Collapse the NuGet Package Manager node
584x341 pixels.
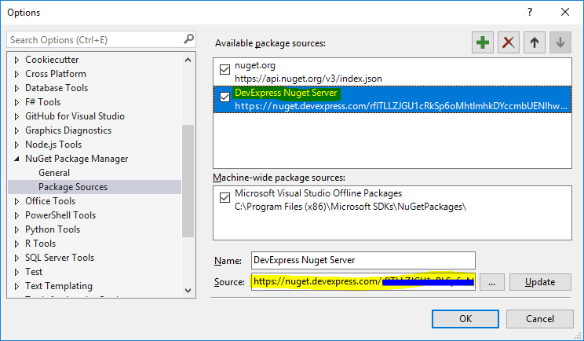[x=16, y=159]
